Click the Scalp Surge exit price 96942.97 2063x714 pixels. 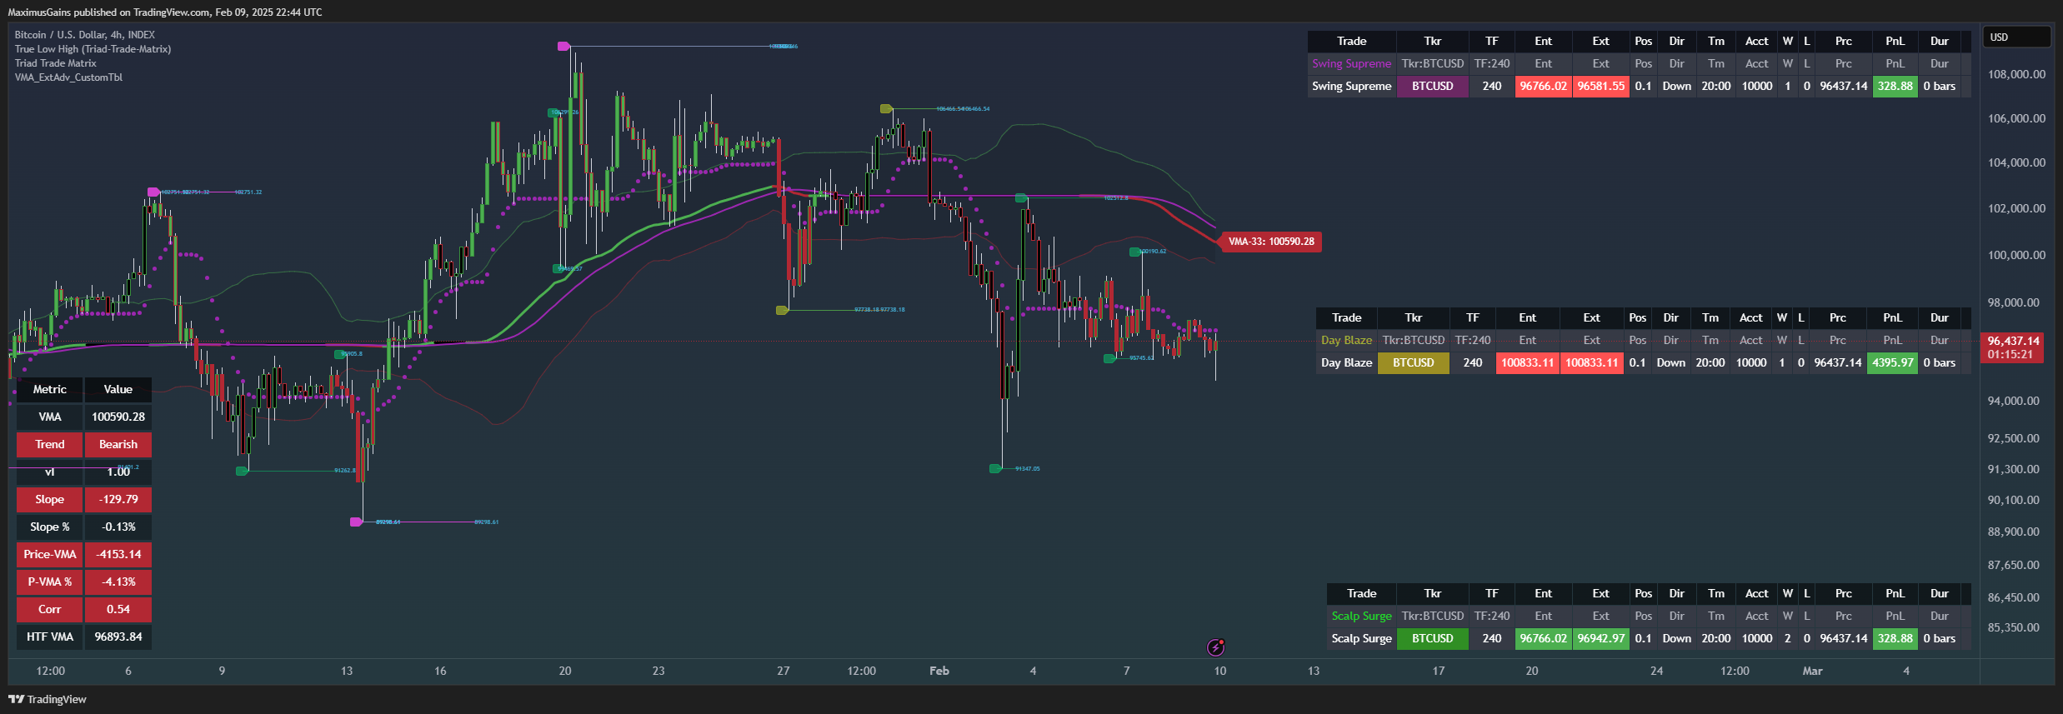[1601, 639]
